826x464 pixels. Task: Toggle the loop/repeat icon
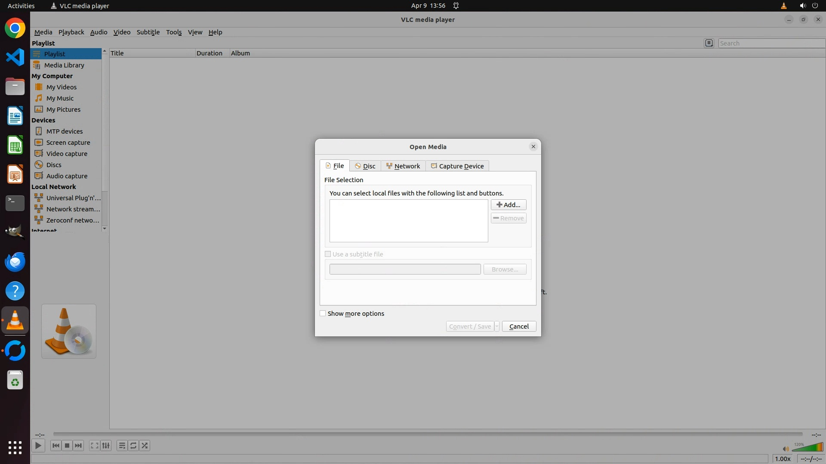point(133,446)
